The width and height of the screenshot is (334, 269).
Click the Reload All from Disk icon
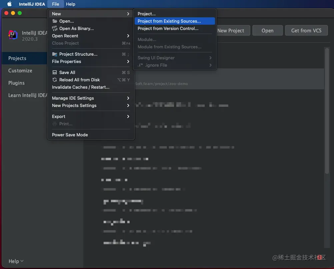(x=55, y=80)
